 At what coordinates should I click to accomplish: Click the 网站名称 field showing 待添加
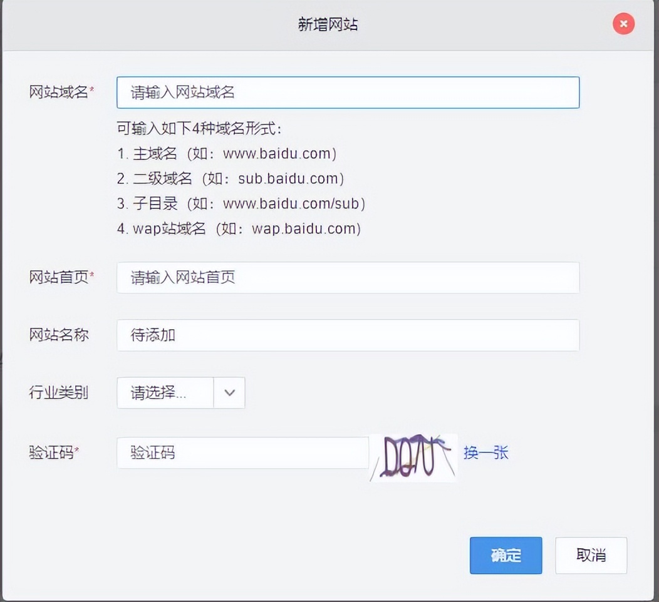click(348, 335)
